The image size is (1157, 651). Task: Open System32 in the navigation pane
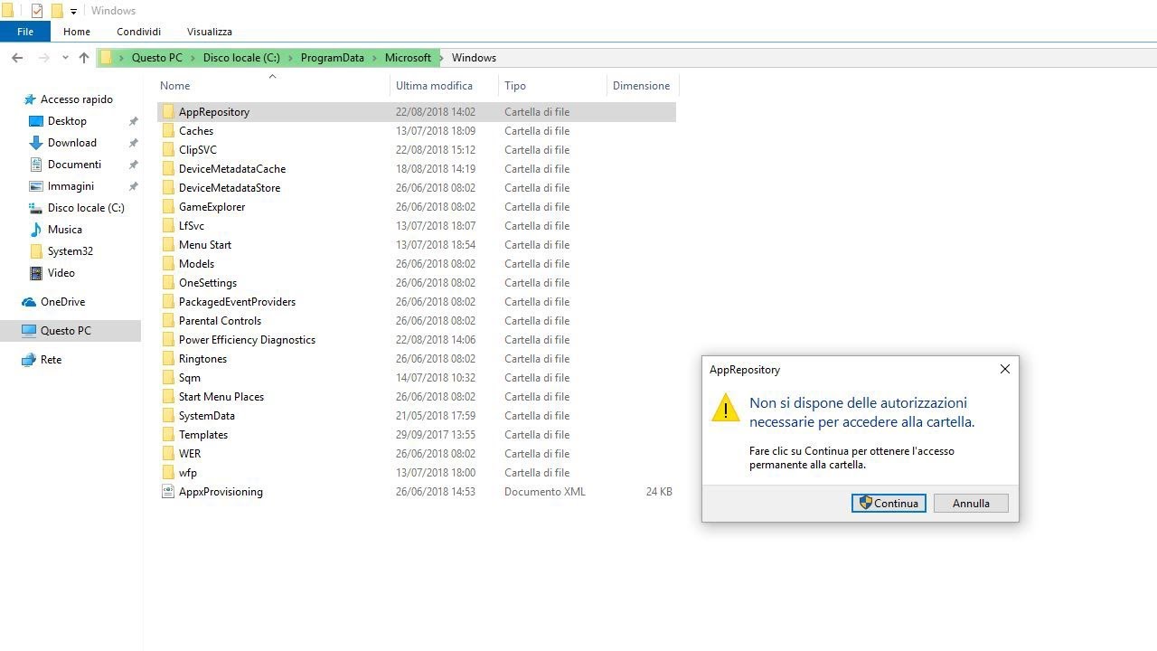71,251
